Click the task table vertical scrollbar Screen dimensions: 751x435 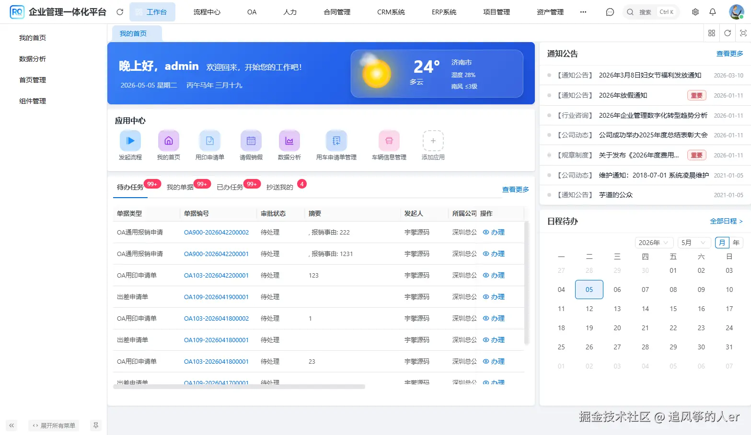point(526,282)
